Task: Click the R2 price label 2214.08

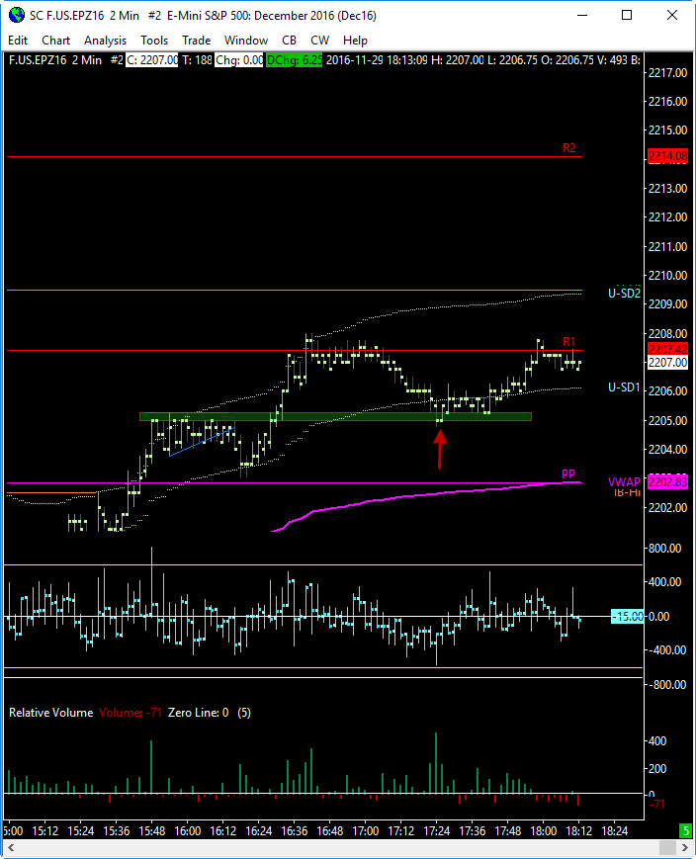Action: pos(667,156)
